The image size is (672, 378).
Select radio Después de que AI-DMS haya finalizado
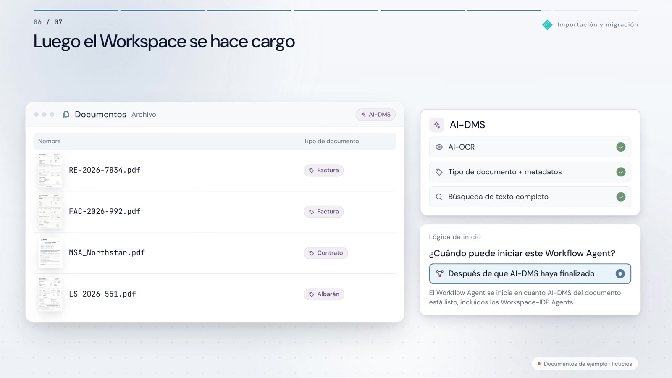click(620, 274)
